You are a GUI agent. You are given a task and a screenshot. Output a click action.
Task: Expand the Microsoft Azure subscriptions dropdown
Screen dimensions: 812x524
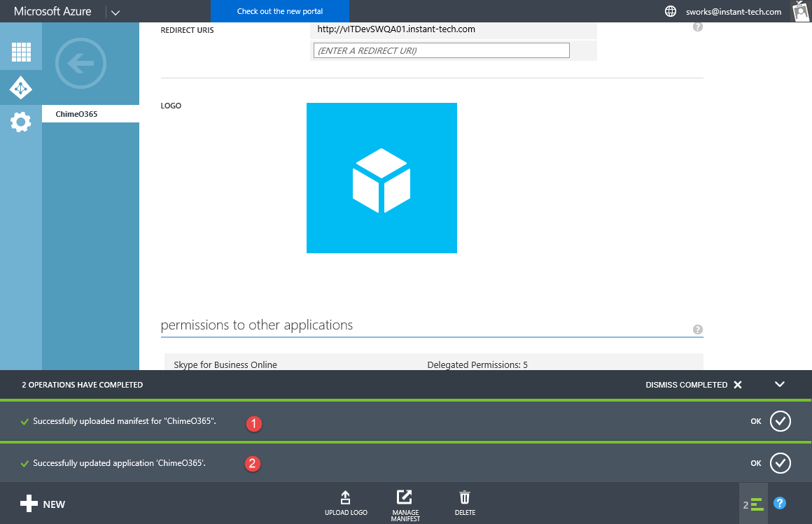[x=115, y=12]
